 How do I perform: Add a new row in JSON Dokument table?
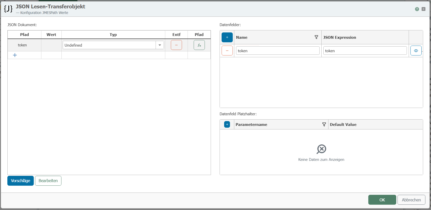click(15, 55)
